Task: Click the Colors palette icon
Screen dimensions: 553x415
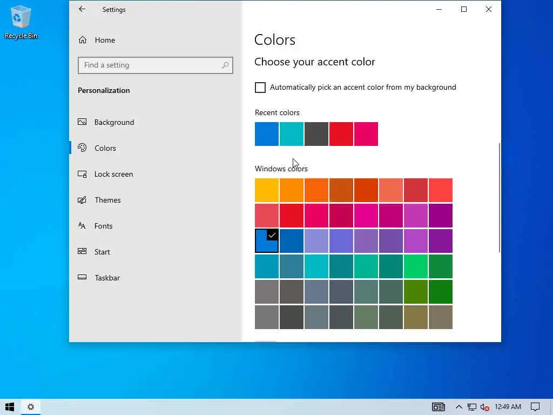Action: [x=82, y=148]
